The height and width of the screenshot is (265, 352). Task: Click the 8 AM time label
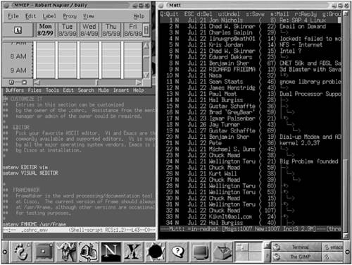18,56
